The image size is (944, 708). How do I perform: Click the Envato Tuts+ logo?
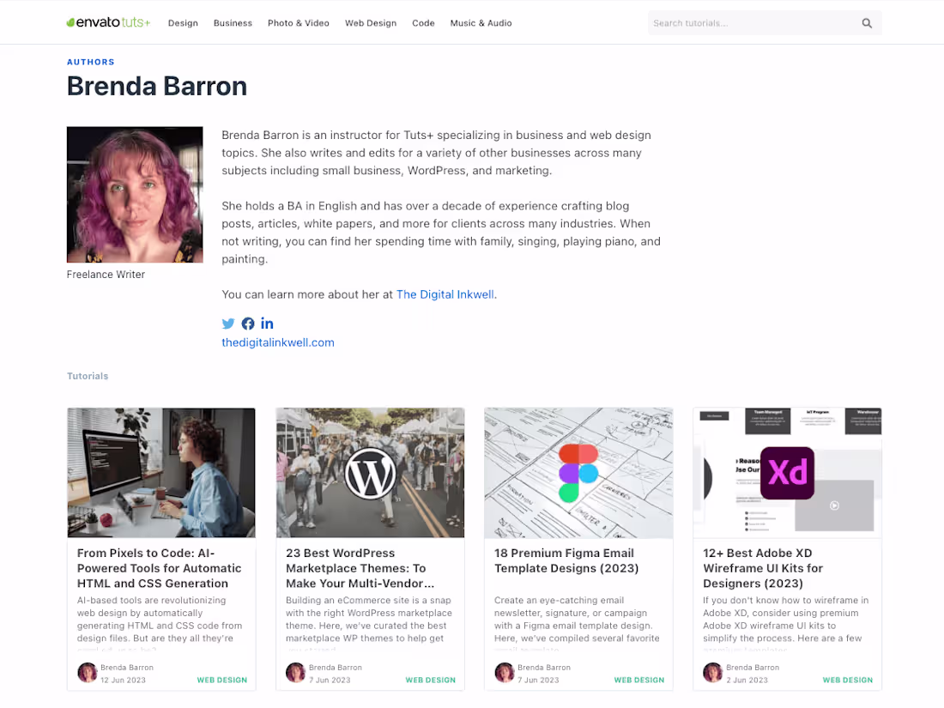pos(107,22)
